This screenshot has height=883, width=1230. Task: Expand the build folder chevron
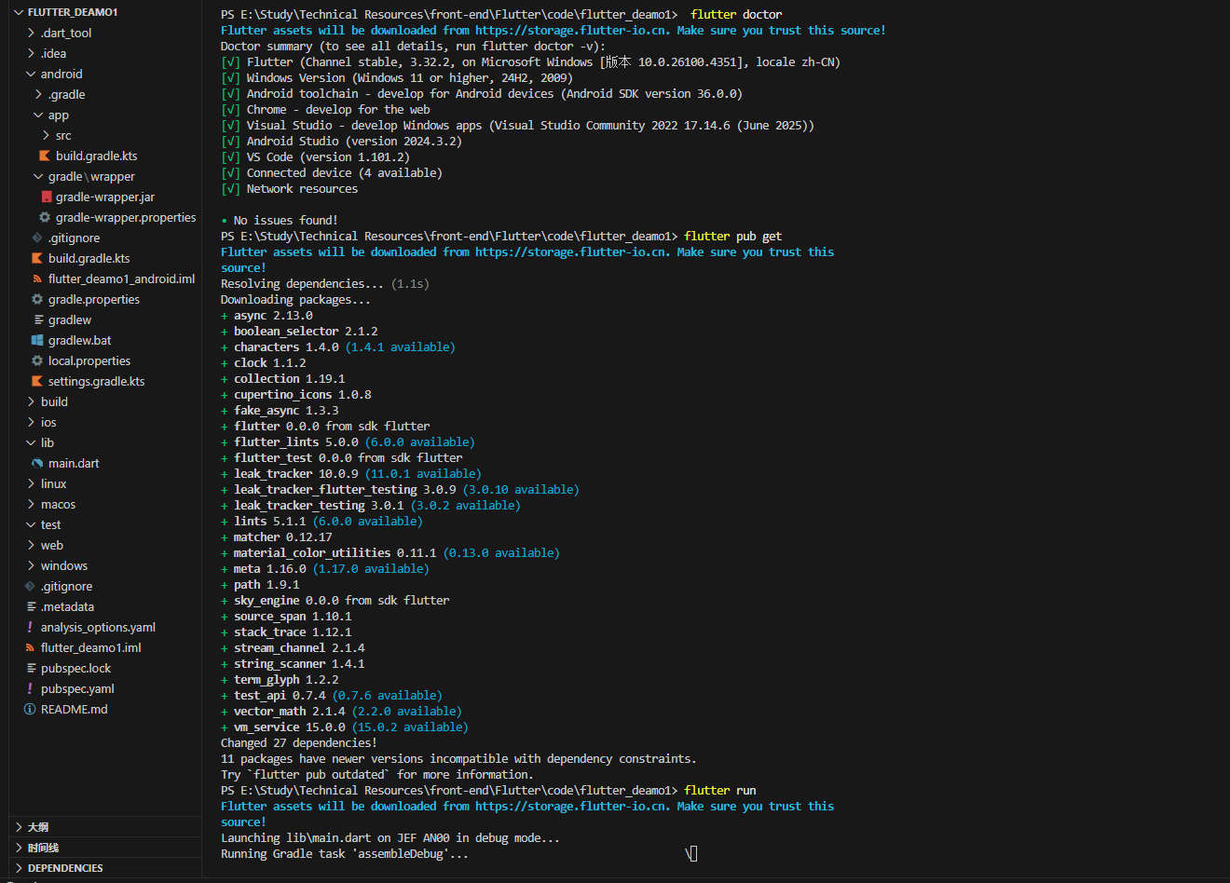tap(32, 401)
